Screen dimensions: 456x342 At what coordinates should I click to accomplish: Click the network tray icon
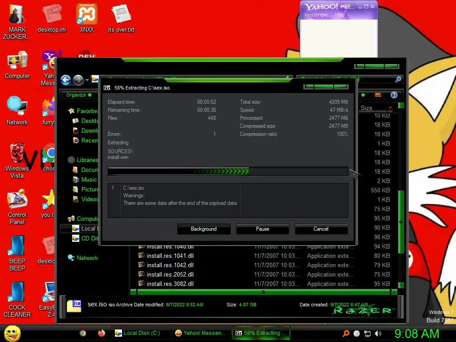pyautogui.click(x=367, y=334)
